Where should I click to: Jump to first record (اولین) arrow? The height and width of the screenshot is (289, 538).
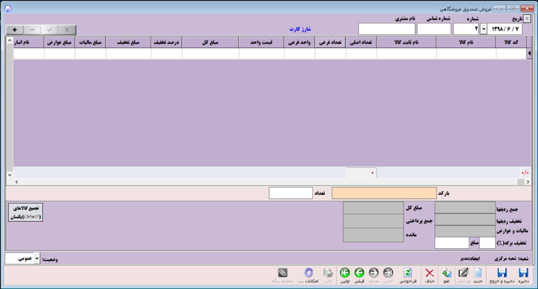344,273
